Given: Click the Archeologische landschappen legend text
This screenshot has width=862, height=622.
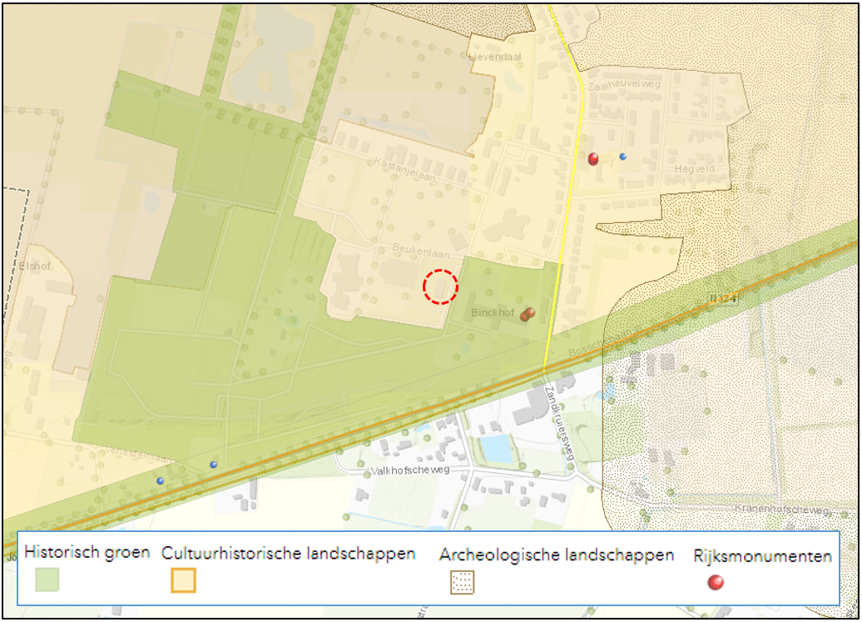Looking at the screenshot, I should [x=557, y=555].
